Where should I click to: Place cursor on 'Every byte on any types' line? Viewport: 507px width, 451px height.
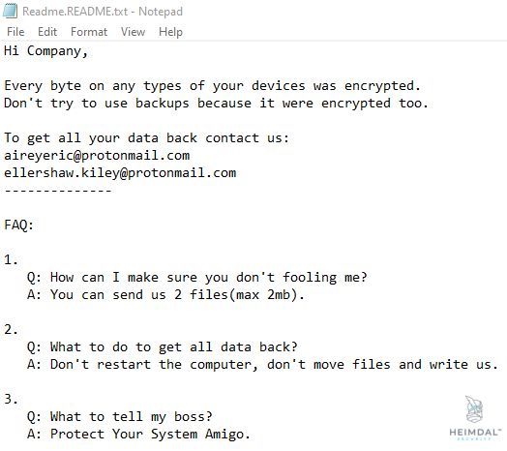pyautogui.click(x=212, y=86)
